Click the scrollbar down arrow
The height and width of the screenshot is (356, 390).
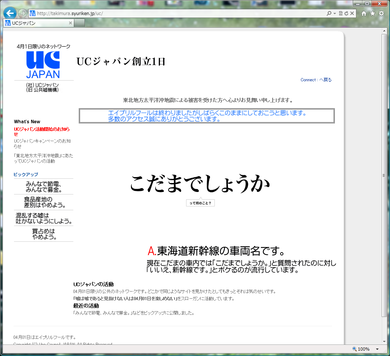click(384, 342)
